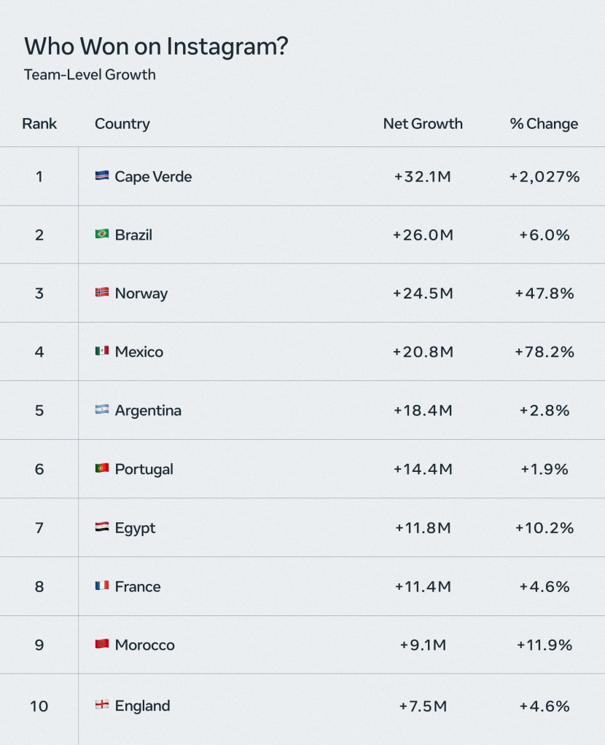Click the Egypt country name
The width and height of the screenshot is (605, 745).
135,528
